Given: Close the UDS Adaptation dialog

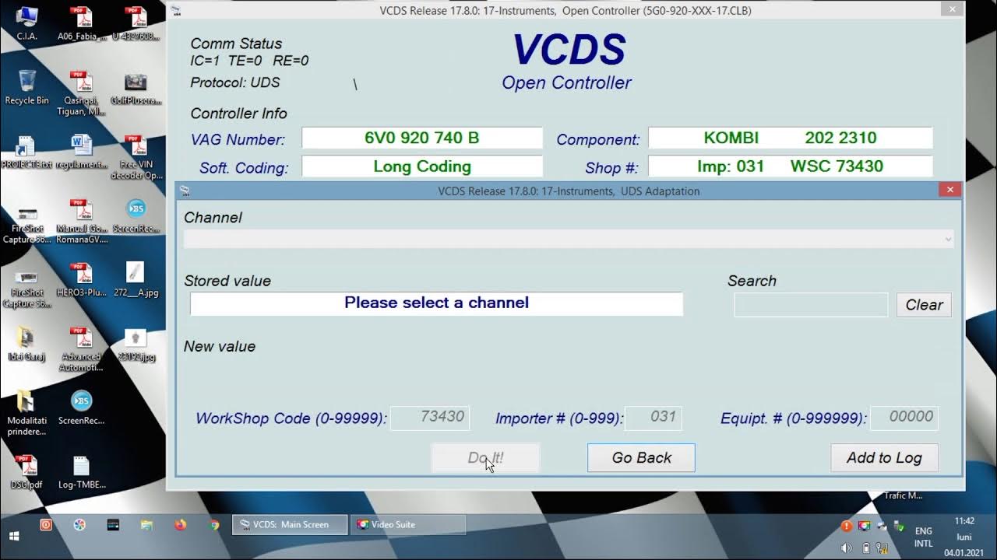Looking at the screenshot, I should [949, 190].
